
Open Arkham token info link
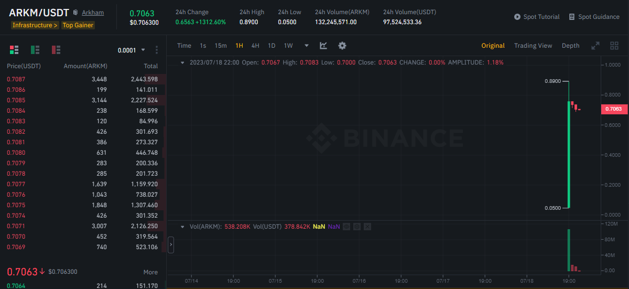[93, 13]
